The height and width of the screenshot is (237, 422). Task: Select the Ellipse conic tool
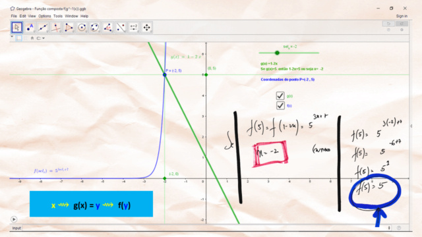pos(95,28)
